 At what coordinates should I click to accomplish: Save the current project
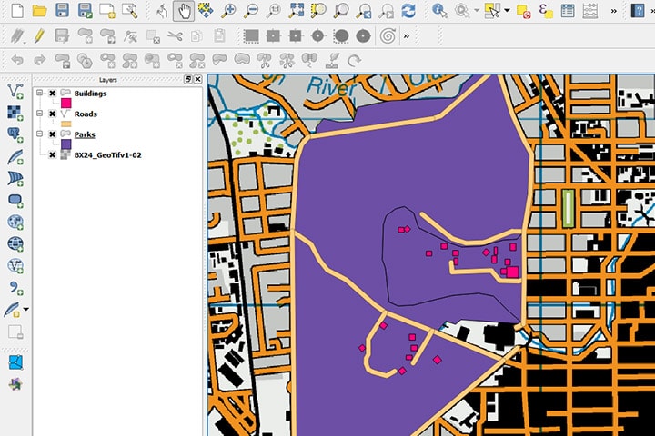click(x=62, y=11)
